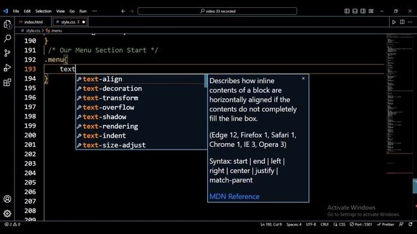Screen dimensions: 417x234
Task: Open the Extensions view
Action: click(7, 83)
